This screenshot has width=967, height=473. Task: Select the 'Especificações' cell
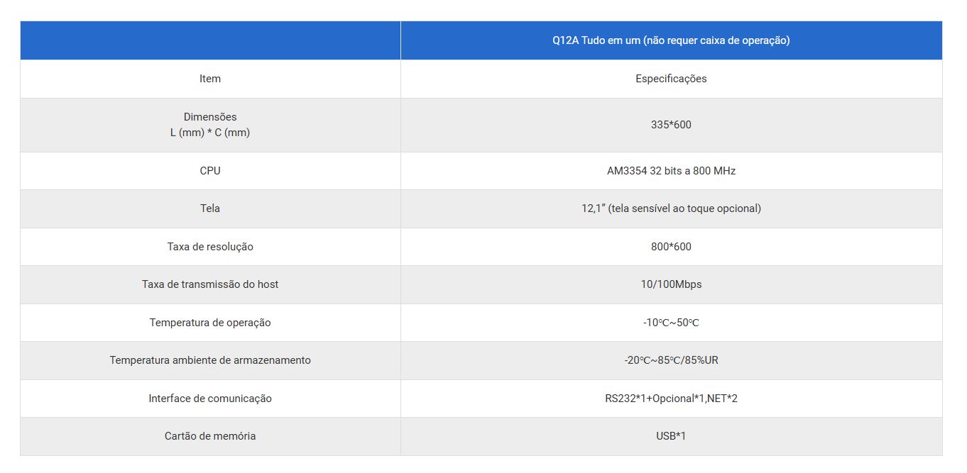point(671,79)
